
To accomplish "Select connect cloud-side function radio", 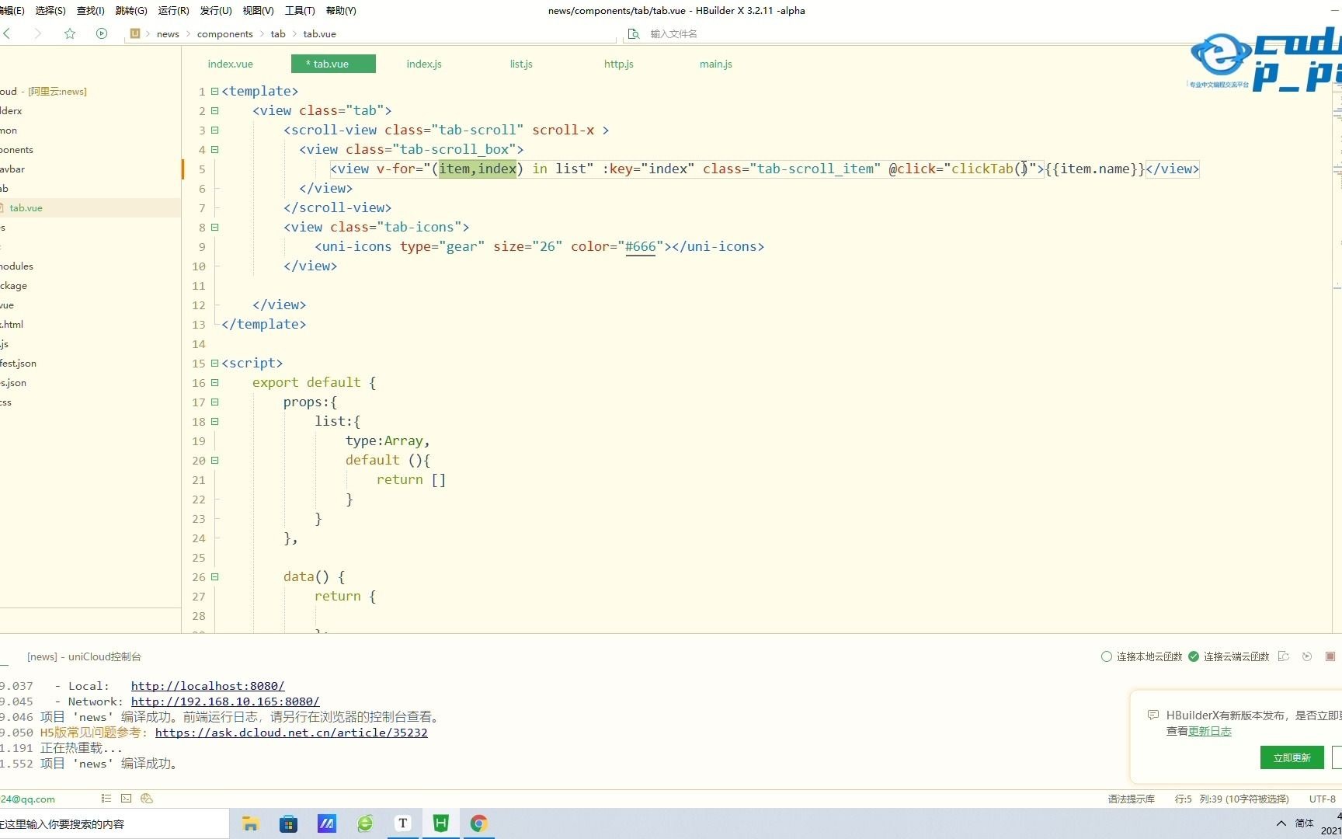I will (x=1194, y=656).
